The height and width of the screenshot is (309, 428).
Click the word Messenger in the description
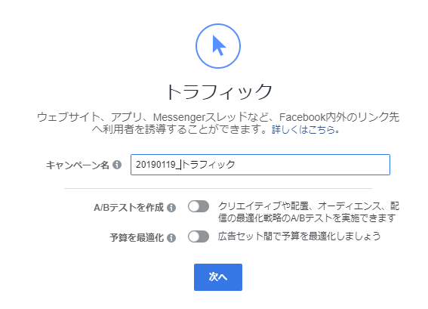[x=179, y=117]
